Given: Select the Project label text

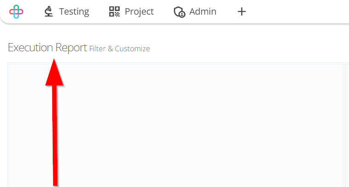Looking at the screenshot, I should click(139, 11).
